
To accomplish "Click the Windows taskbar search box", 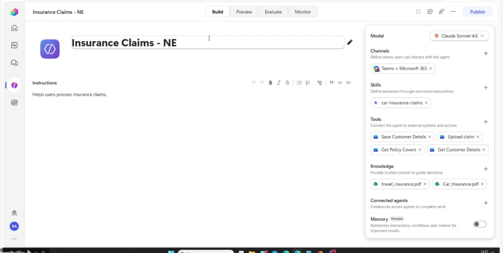I will (x=206, y=252).
